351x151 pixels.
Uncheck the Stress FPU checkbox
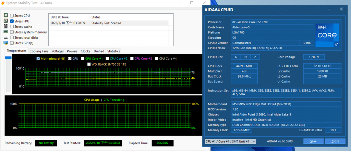(12, 21)
